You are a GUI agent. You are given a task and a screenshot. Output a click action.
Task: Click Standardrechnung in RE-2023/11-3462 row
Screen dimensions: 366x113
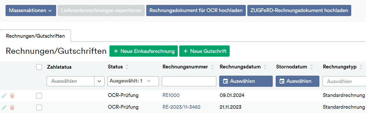pos(344,107)
